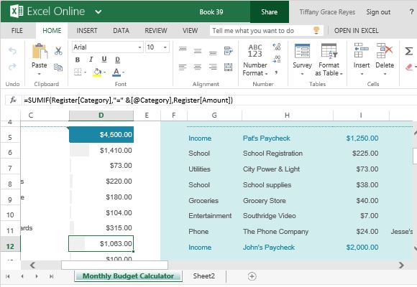This screenshot has height=287, width=417.
Task: Select cell with $4,500.00
Action: (x=101, y=135)
